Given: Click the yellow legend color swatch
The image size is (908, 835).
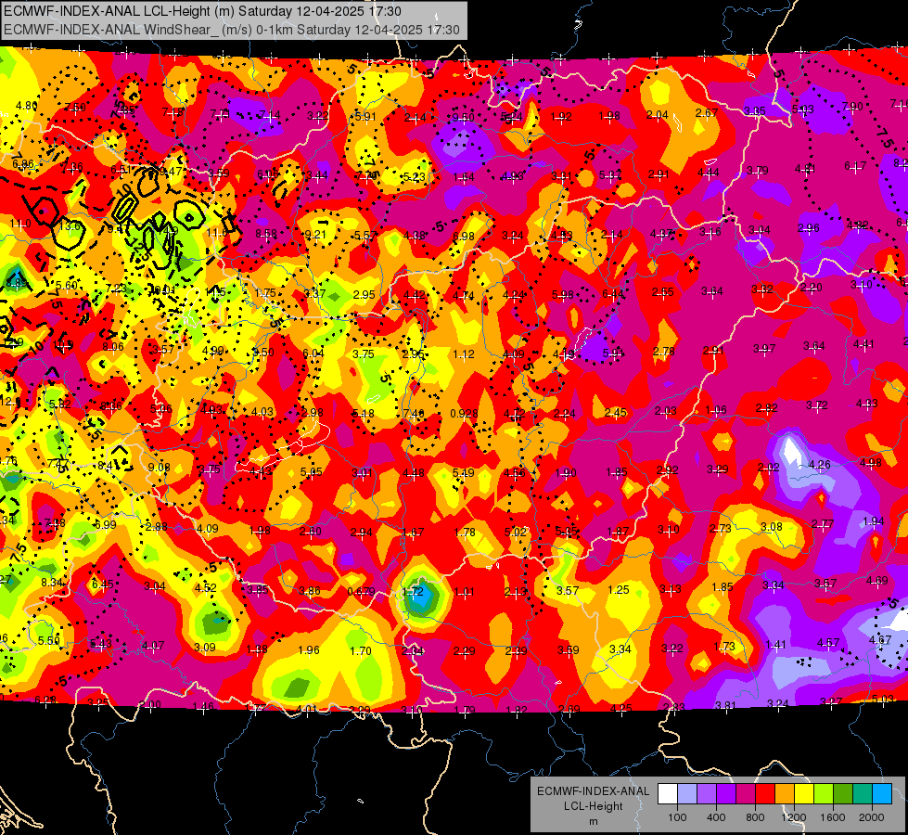Looking at the screenshot, I should click(804, 794).
